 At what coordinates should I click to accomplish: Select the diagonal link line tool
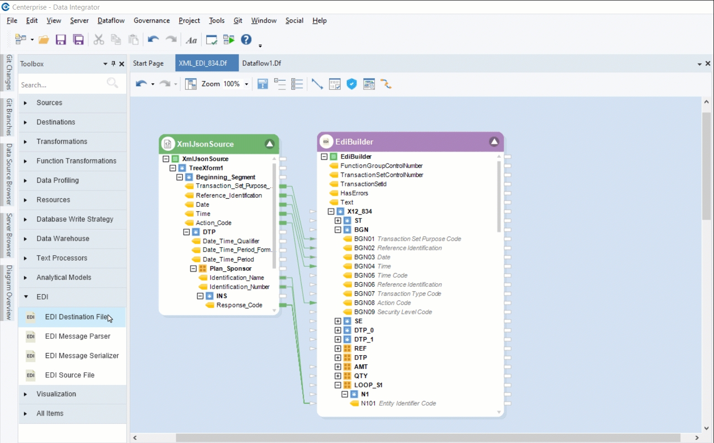pyautogui.click(x=317, y=84)
